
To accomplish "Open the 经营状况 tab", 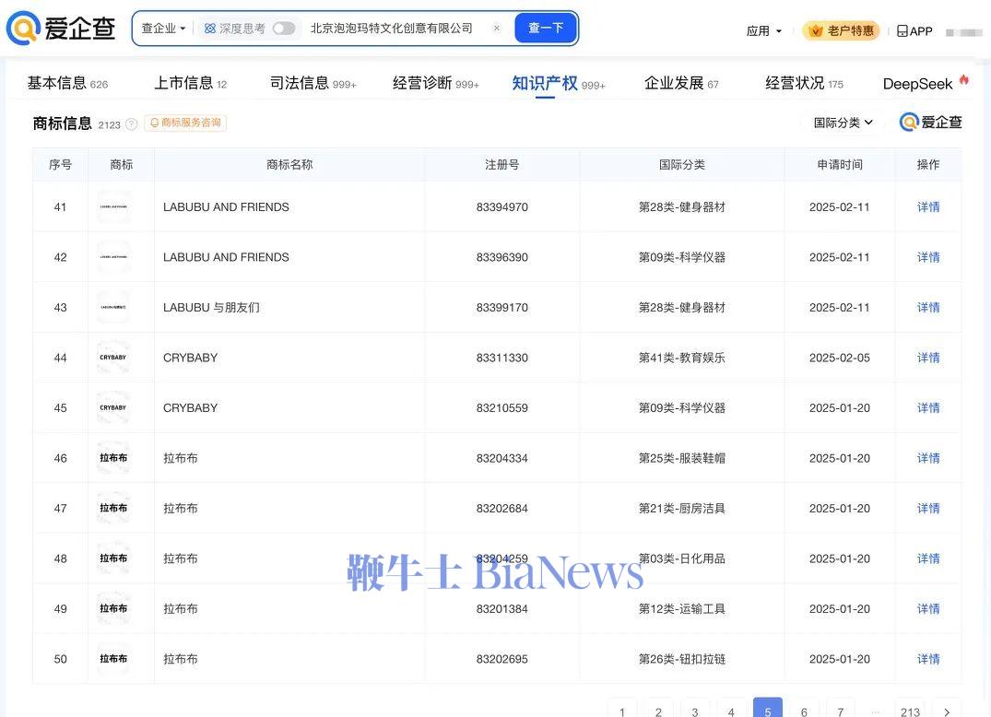I will pyautogui.click(x=804, y=83).
